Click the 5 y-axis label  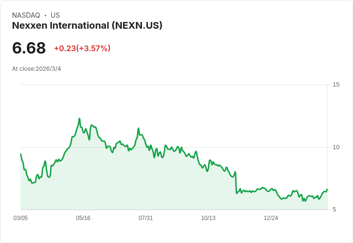(334, 210)
